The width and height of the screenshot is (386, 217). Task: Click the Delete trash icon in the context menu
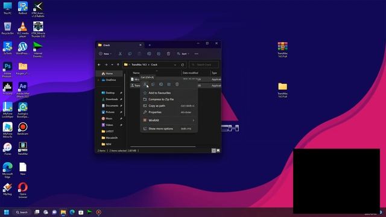pos(177,84)
